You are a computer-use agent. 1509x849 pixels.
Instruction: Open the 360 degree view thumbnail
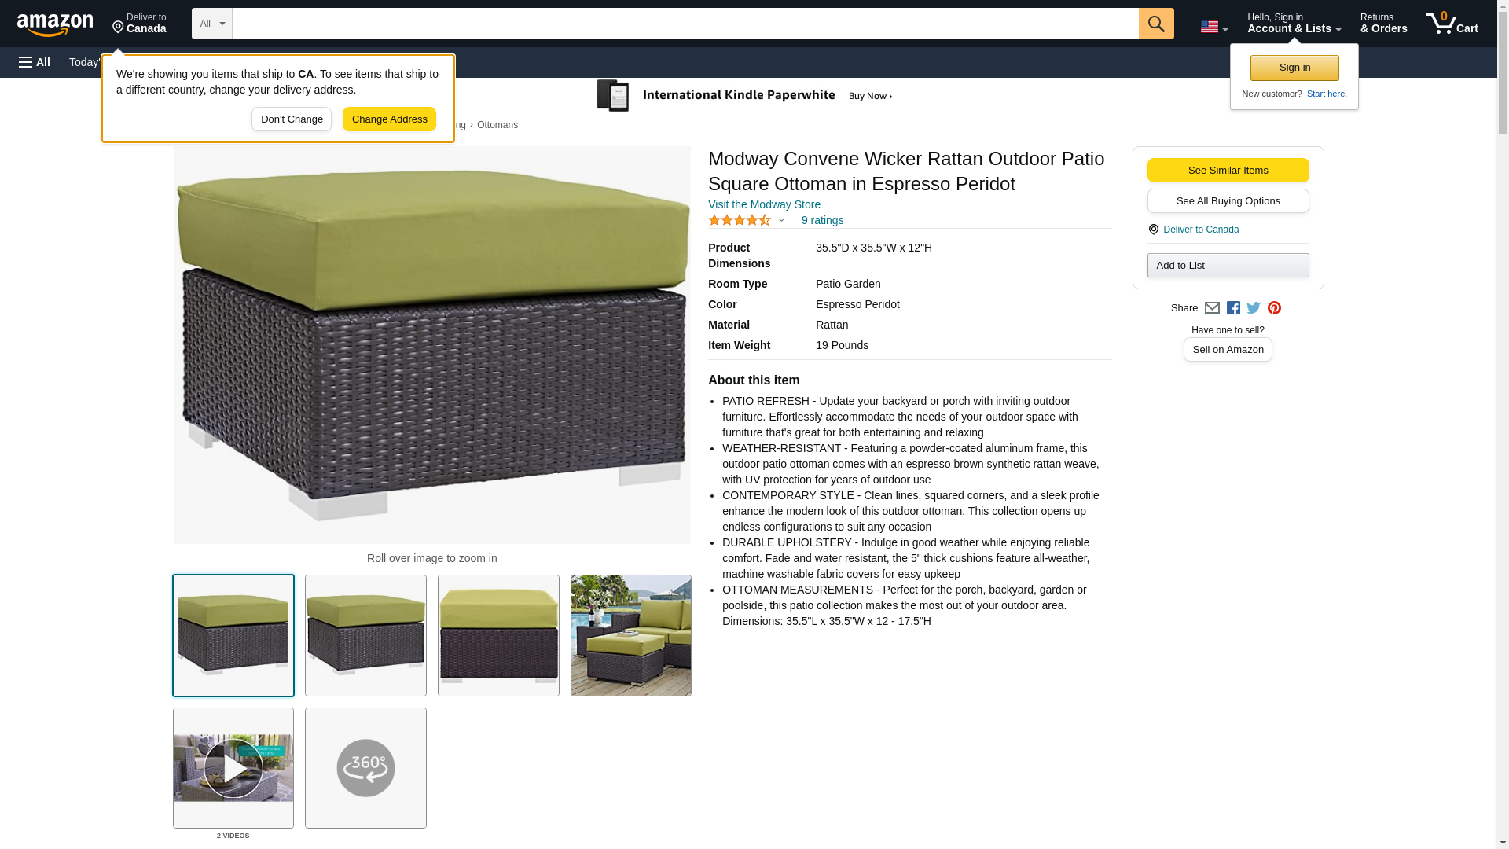[x=365, y=768]
